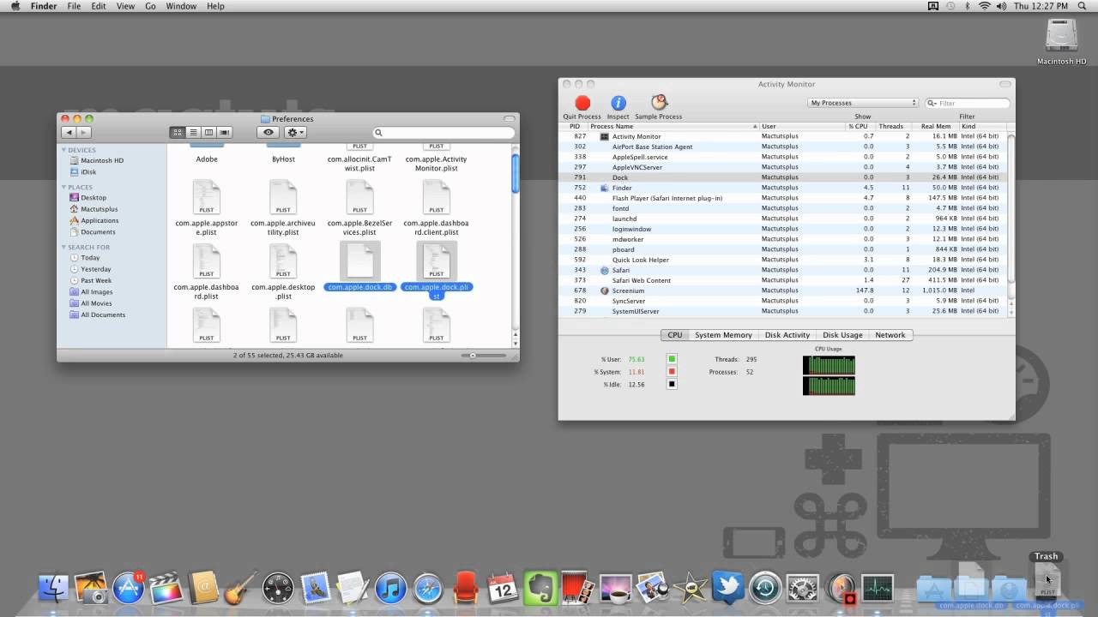Sort processes by the Real Mem column
Viewport: 1098px width, 617px height.
point(937,126)
